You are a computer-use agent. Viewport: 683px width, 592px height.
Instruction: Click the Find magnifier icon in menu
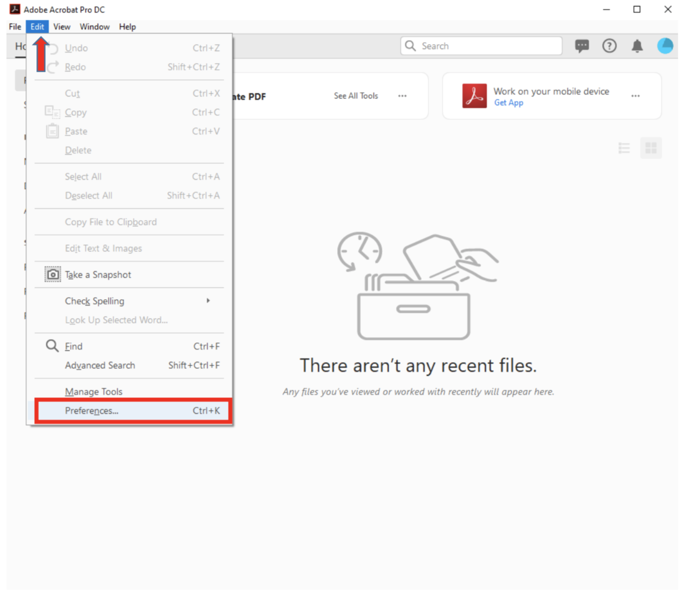click(52, 345)
